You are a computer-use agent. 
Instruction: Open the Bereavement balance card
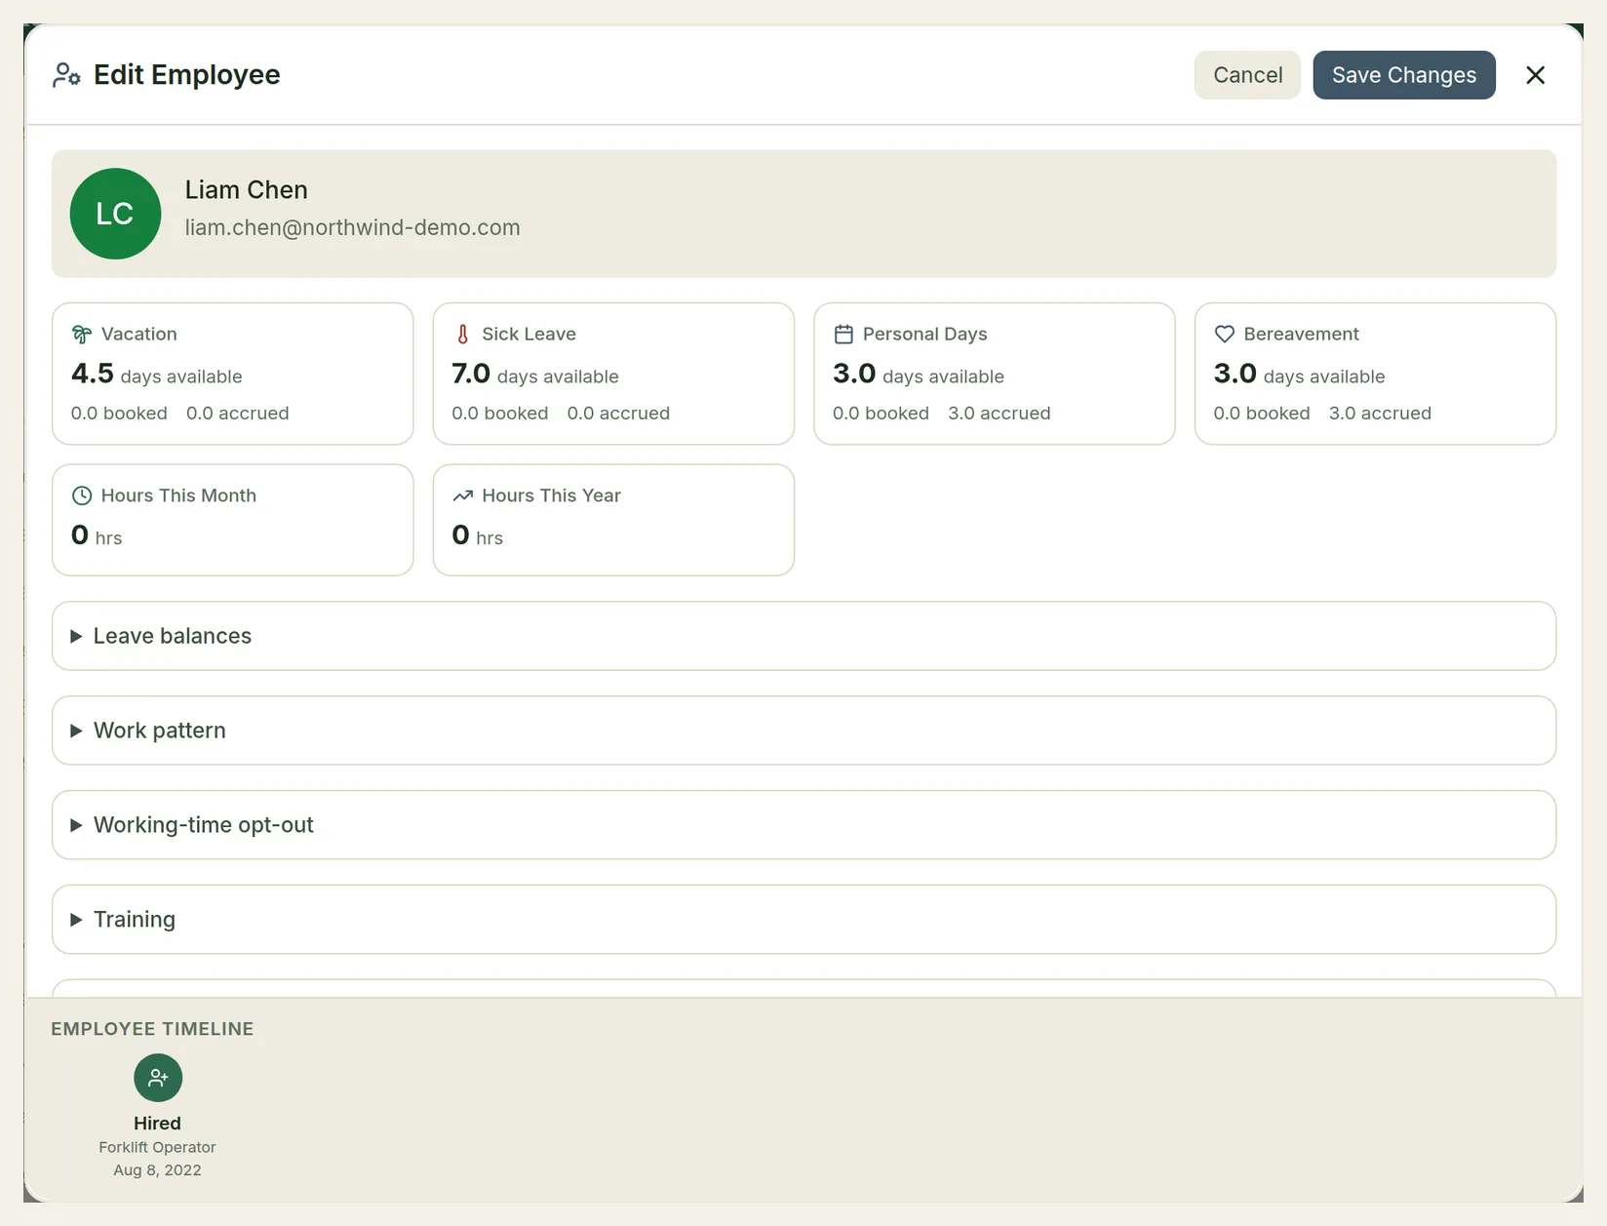pos(1375,374)
